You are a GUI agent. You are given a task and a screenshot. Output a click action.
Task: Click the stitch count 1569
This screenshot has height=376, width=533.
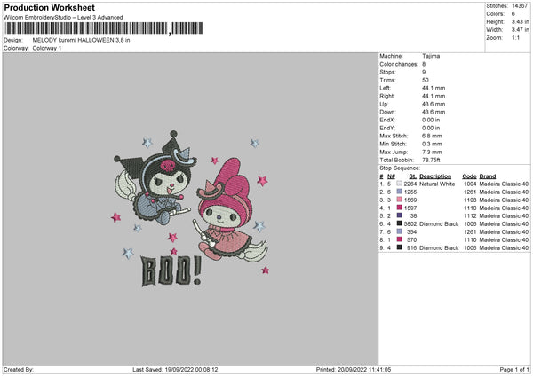410,200
